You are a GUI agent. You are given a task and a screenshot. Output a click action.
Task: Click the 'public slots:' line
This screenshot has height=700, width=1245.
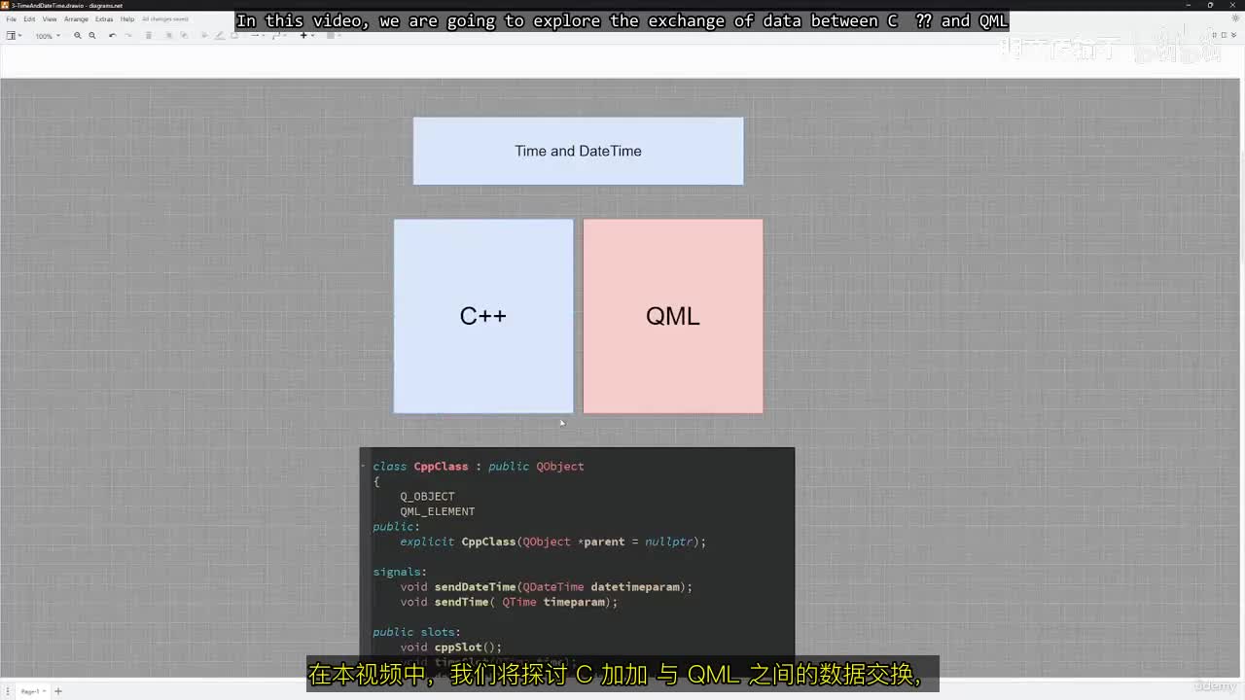coord(417,632)
